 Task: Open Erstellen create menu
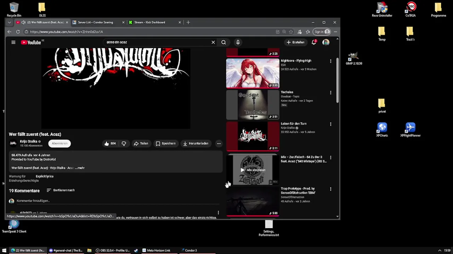[296, 42]
